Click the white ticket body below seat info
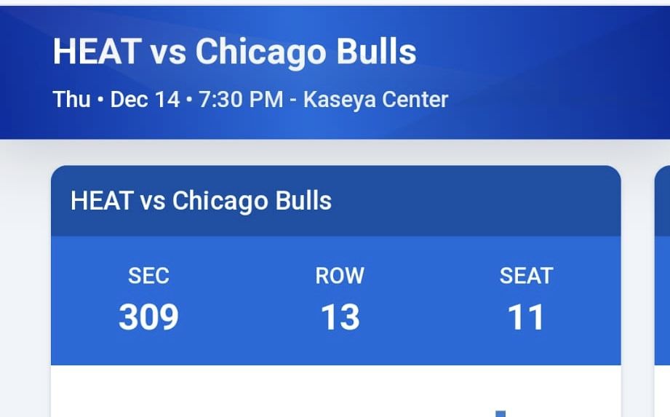 point(291,392)
